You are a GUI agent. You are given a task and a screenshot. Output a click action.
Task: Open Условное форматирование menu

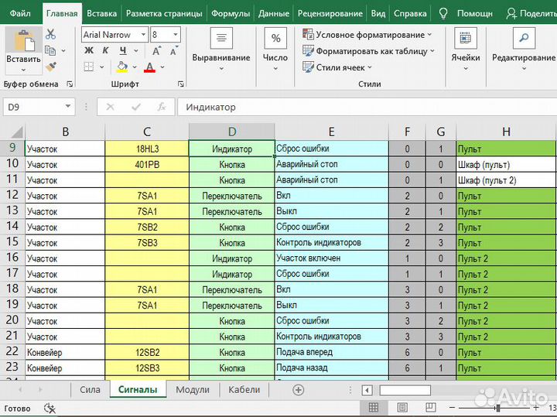coord(367,35)
